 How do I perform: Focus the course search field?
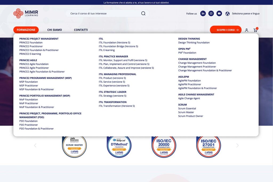[107, 13]
